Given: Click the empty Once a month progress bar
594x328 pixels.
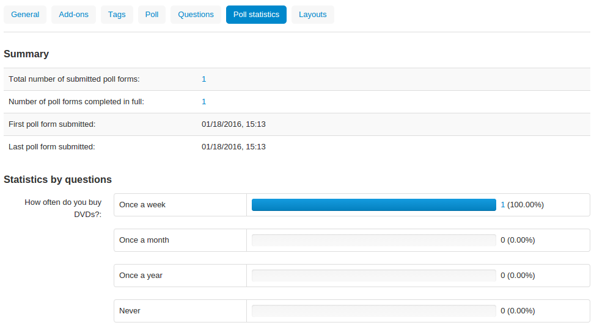Looking at the screenshot, I should (374, 240).
